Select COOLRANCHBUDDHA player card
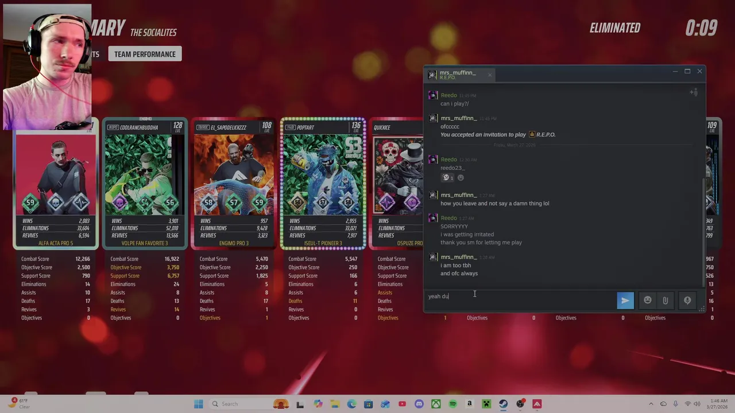 click(145, 184)
